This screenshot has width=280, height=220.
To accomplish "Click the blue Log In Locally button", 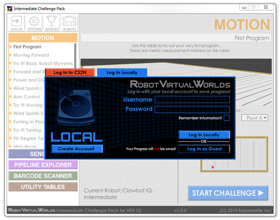I will click(x=204, y=135).
